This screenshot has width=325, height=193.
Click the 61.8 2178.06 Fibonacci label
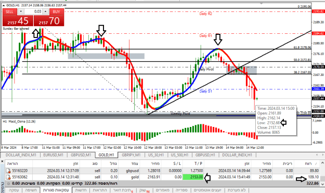(302, 47)
